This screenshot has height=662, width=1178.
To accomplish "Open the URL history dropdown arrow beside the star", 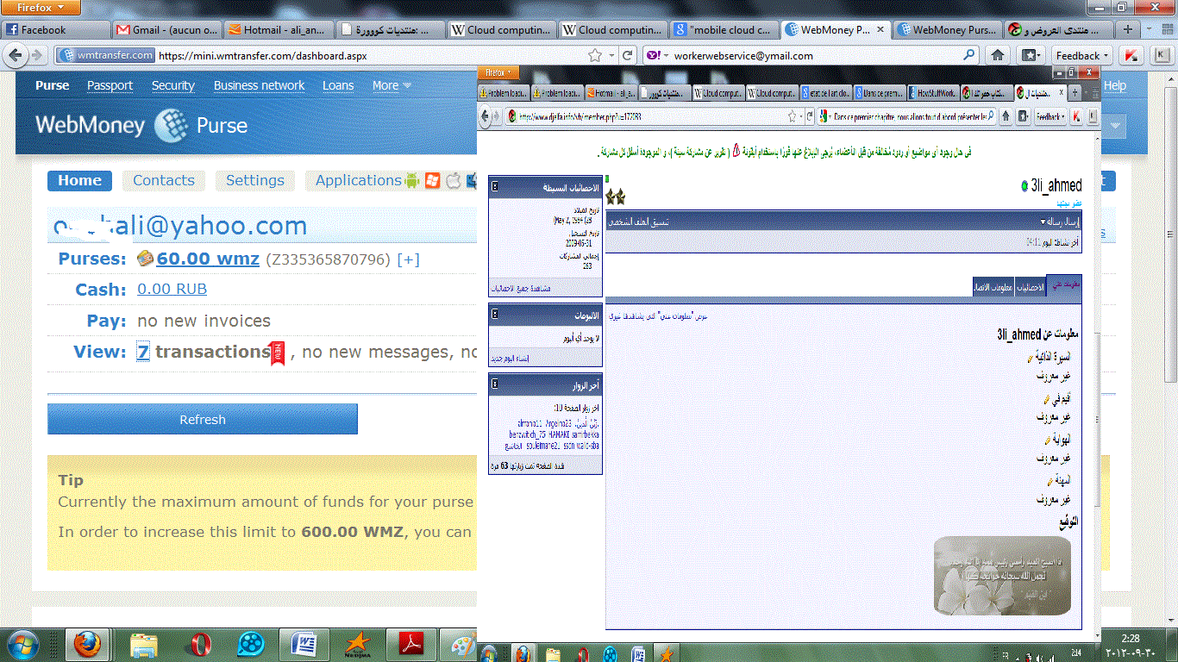I will [611, 55].
